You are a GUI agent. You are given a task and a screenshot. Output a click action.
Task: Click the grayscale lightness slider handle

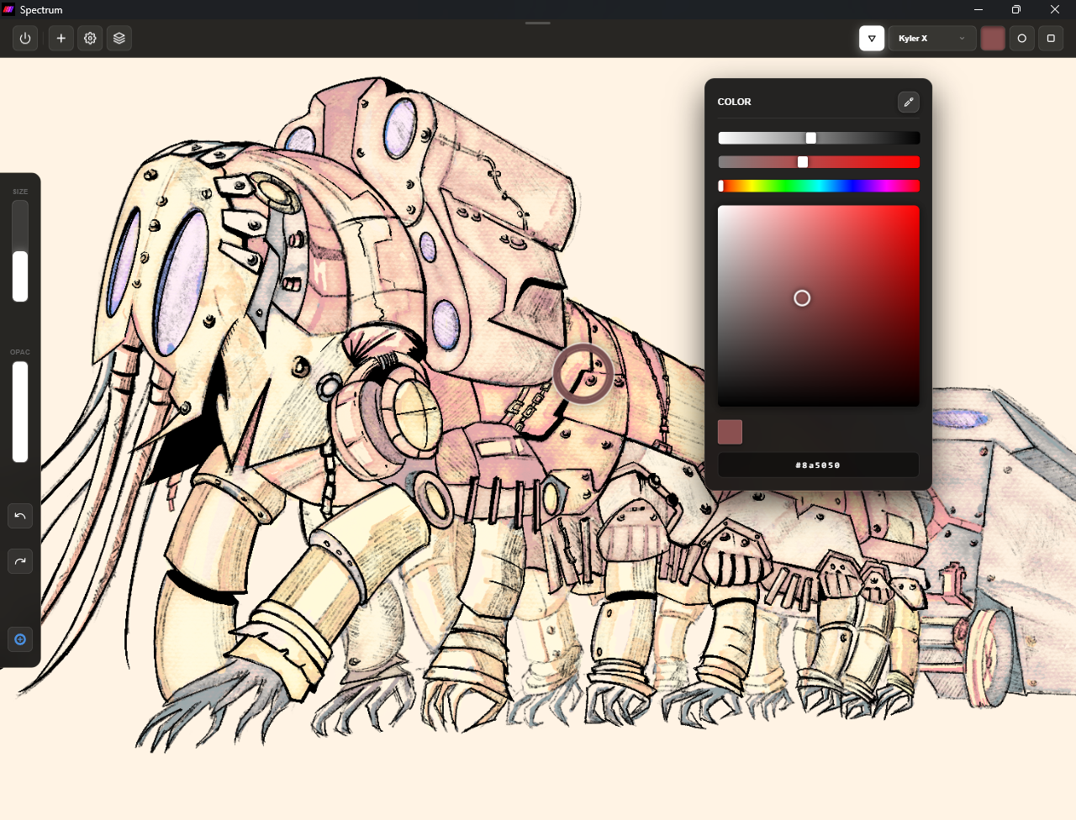pyautogui.click(x=810, y=137)
